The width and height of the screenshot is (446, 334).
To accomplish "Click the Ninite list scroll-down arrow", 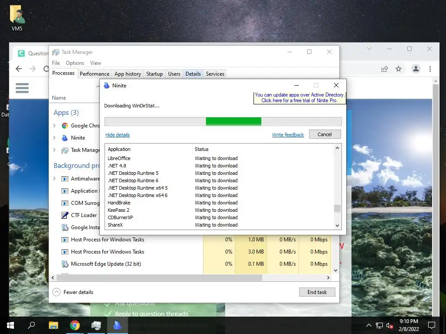I will pos(338,226).
